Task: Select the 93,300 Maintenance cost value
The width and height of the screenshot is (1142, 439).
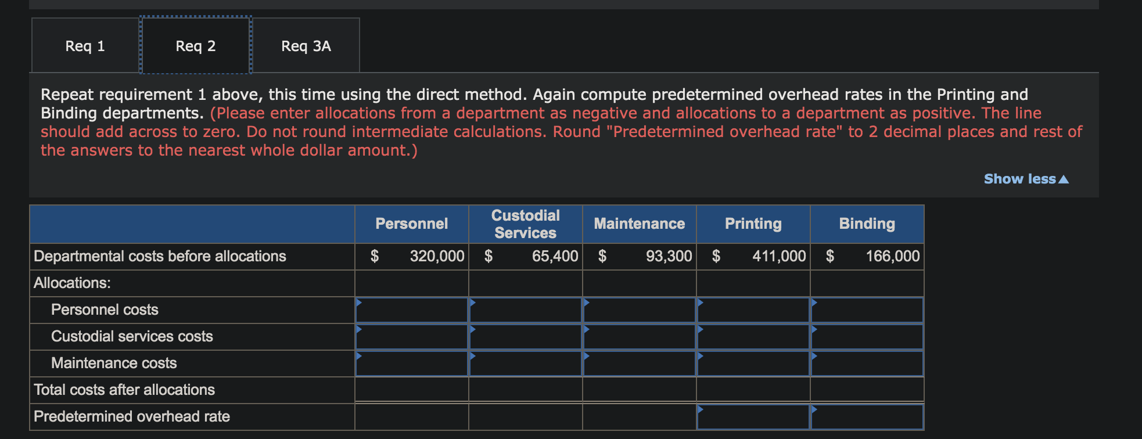Action: coord(669,256)
